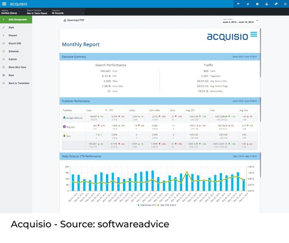Go Back to Templates
Image resolution: width=289 pixels, height=243 pixels.
(x=19, y=83)
